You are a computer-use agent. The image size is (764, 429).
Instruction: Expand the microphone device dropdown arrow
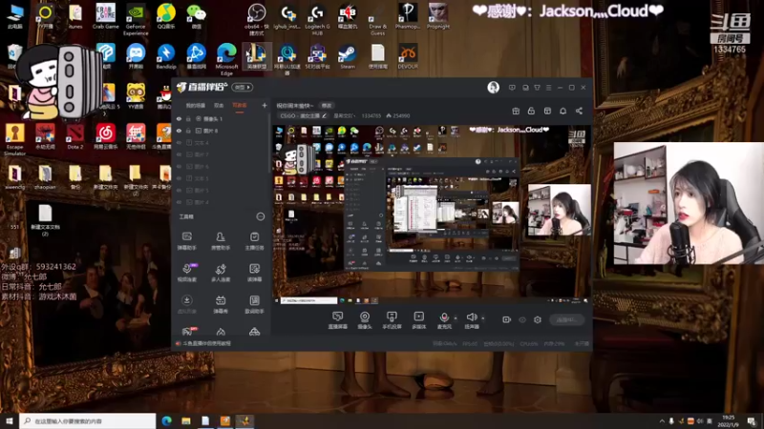click(456, 318)
